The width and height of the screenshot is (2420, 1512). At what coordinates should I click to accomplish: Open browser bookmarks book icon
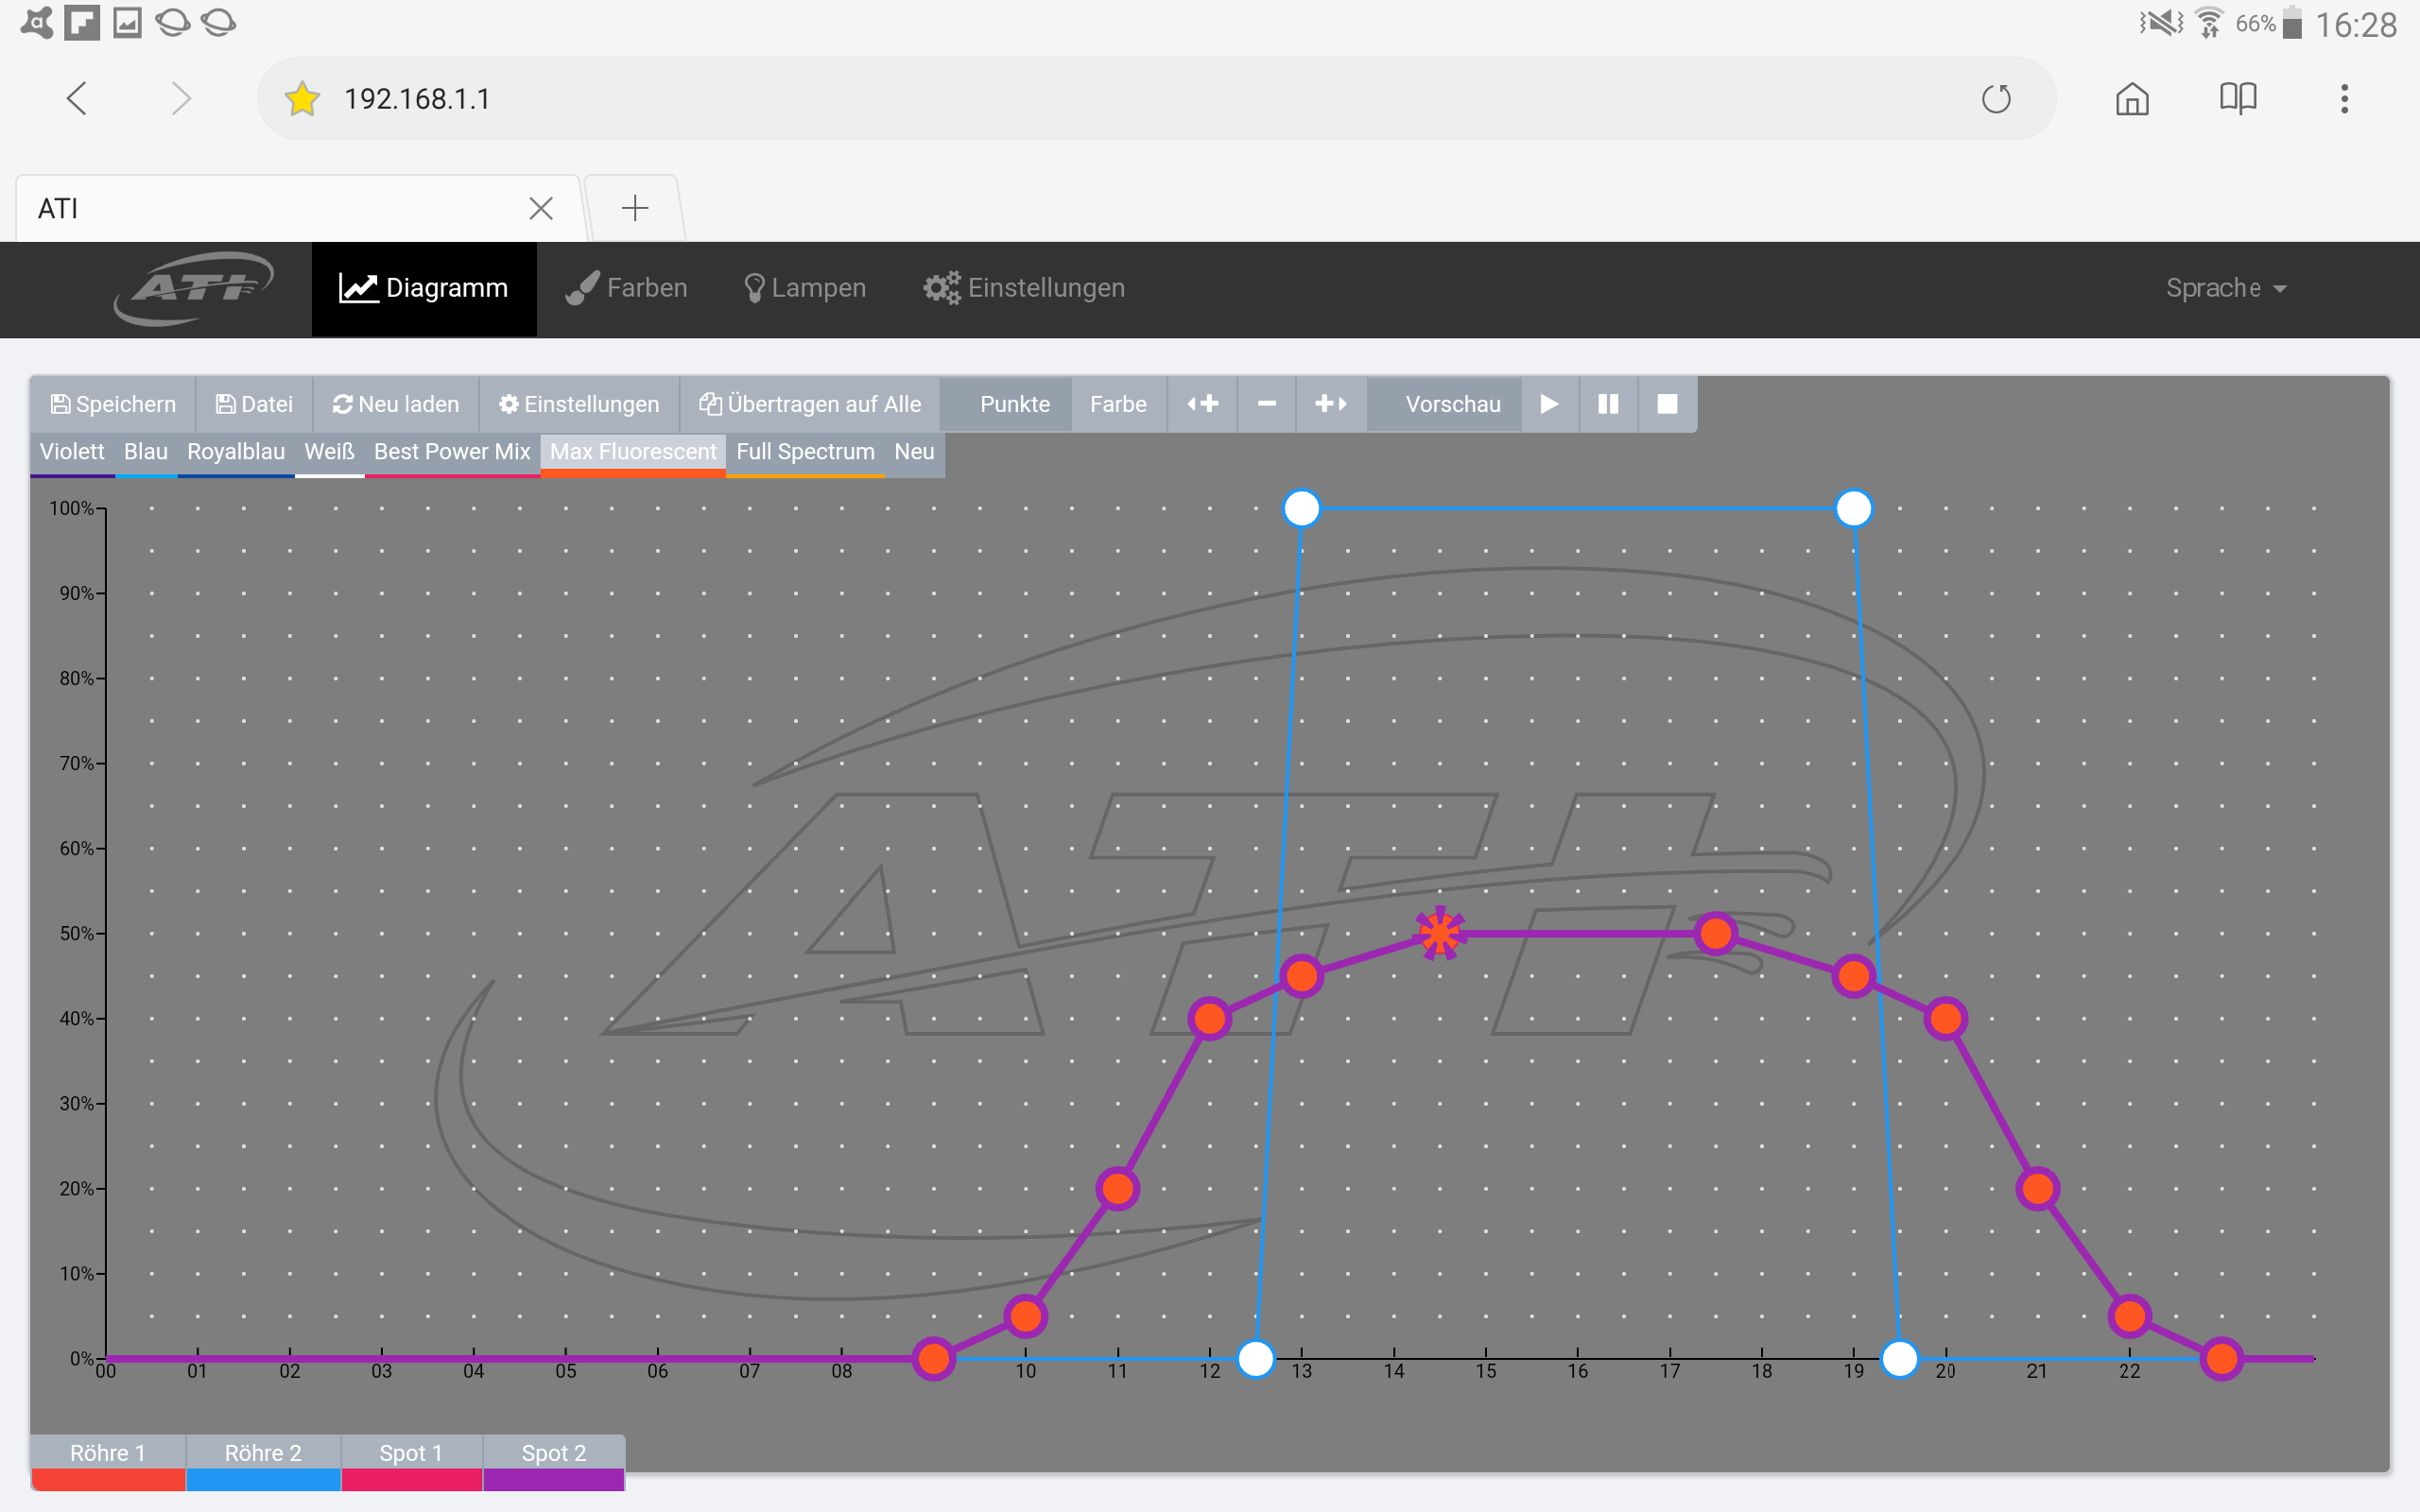(2238, 99)
